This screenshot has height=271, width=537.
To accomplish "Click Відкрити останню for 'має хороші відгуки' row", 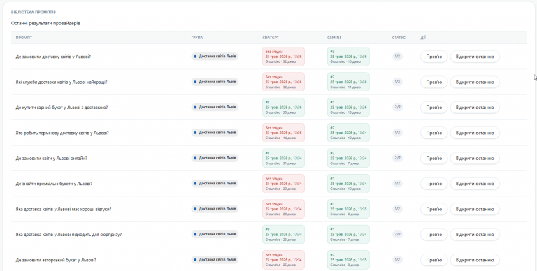I will [475, 209].
